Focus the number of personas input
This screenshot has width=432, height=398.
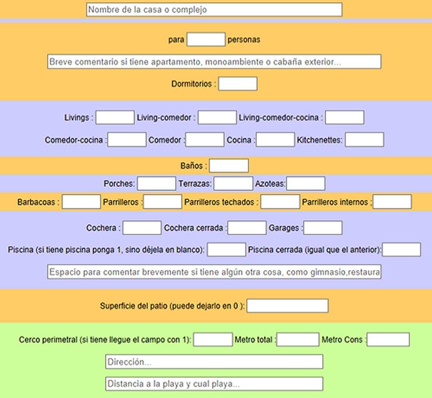(206, 39)
